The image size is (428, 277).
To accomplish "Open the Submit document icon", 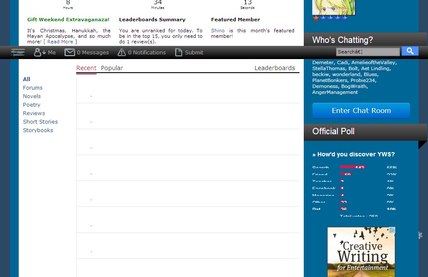I will pos(179,52).
